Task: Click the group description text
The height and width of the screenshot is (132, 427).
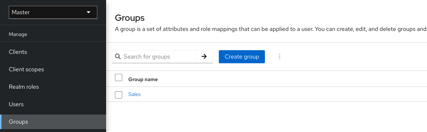Action: point(271,29)
